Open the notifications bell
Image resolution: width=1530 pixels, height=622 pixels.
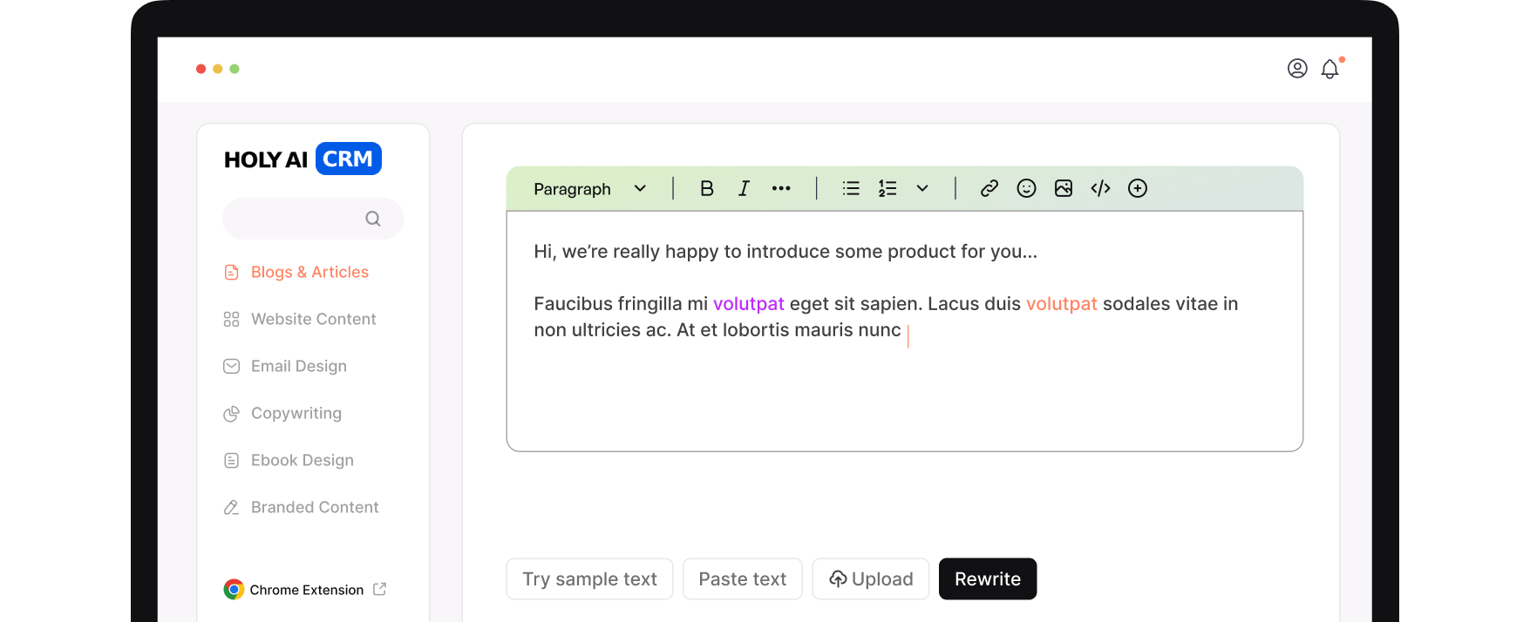coord(1329,69)
